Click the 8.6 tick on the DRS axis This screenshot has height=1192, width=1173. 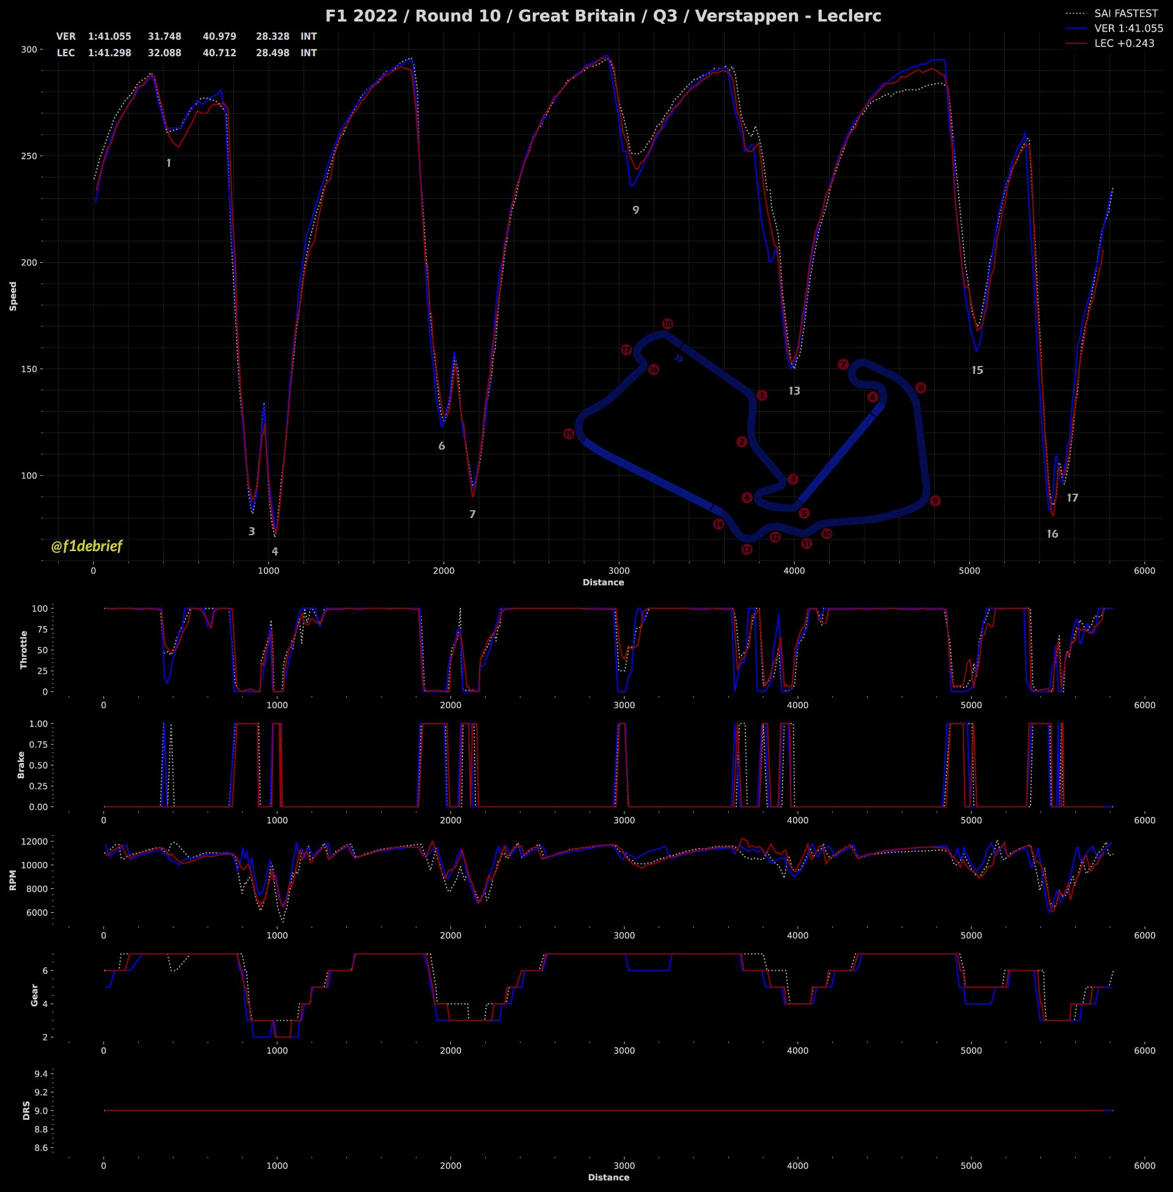point(41,1147)
